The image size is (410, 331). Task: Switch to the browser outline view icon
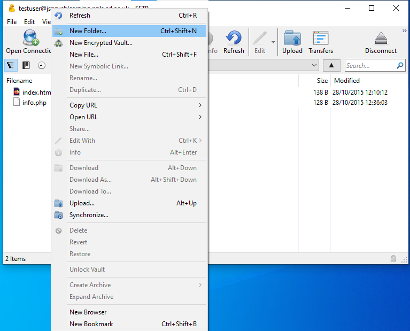11,65
